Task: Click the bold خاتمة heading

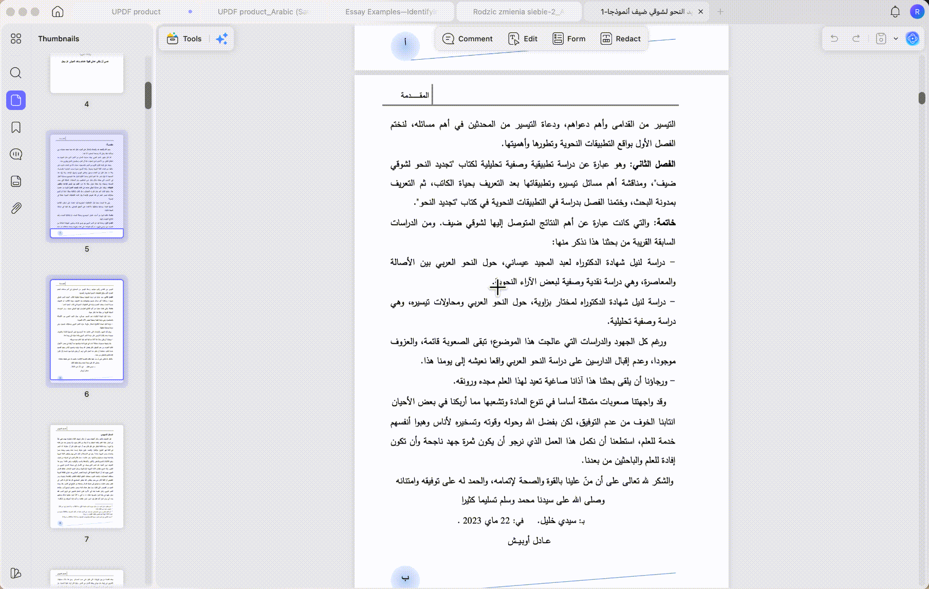Action: (x=665, y=223)
